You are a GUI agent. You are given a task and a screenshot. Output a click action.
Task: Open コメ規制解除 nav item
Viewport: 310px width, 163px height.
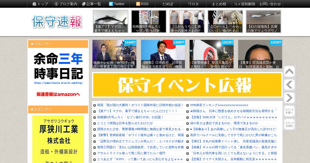point(244,4)
